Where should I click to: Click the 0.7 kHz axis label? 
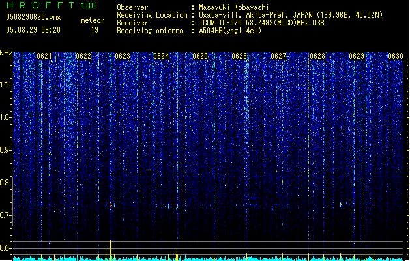(5, 215)
